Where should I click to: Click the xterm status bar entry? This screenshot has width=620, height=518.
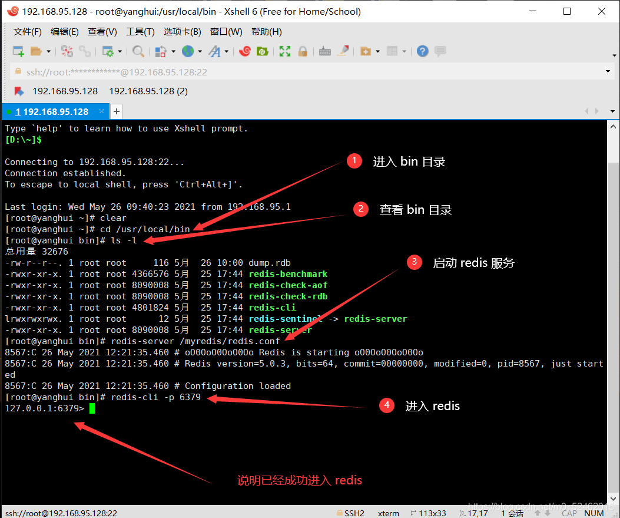(388, 513)
